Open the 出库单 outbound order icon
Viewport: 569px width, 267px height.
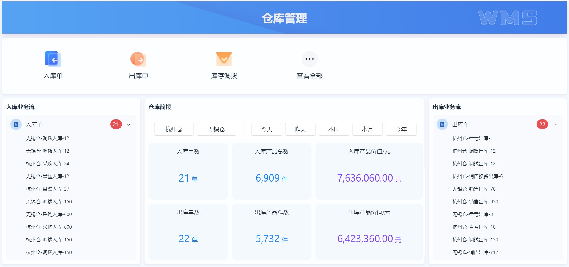(138, 59)
